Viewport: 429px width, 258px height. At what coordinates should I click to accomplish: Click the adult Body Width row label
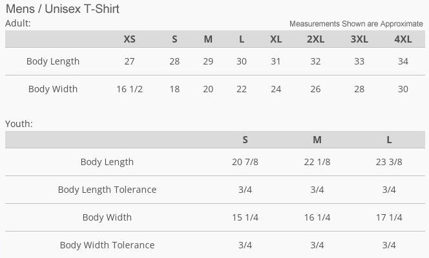[x=53, y=89]
